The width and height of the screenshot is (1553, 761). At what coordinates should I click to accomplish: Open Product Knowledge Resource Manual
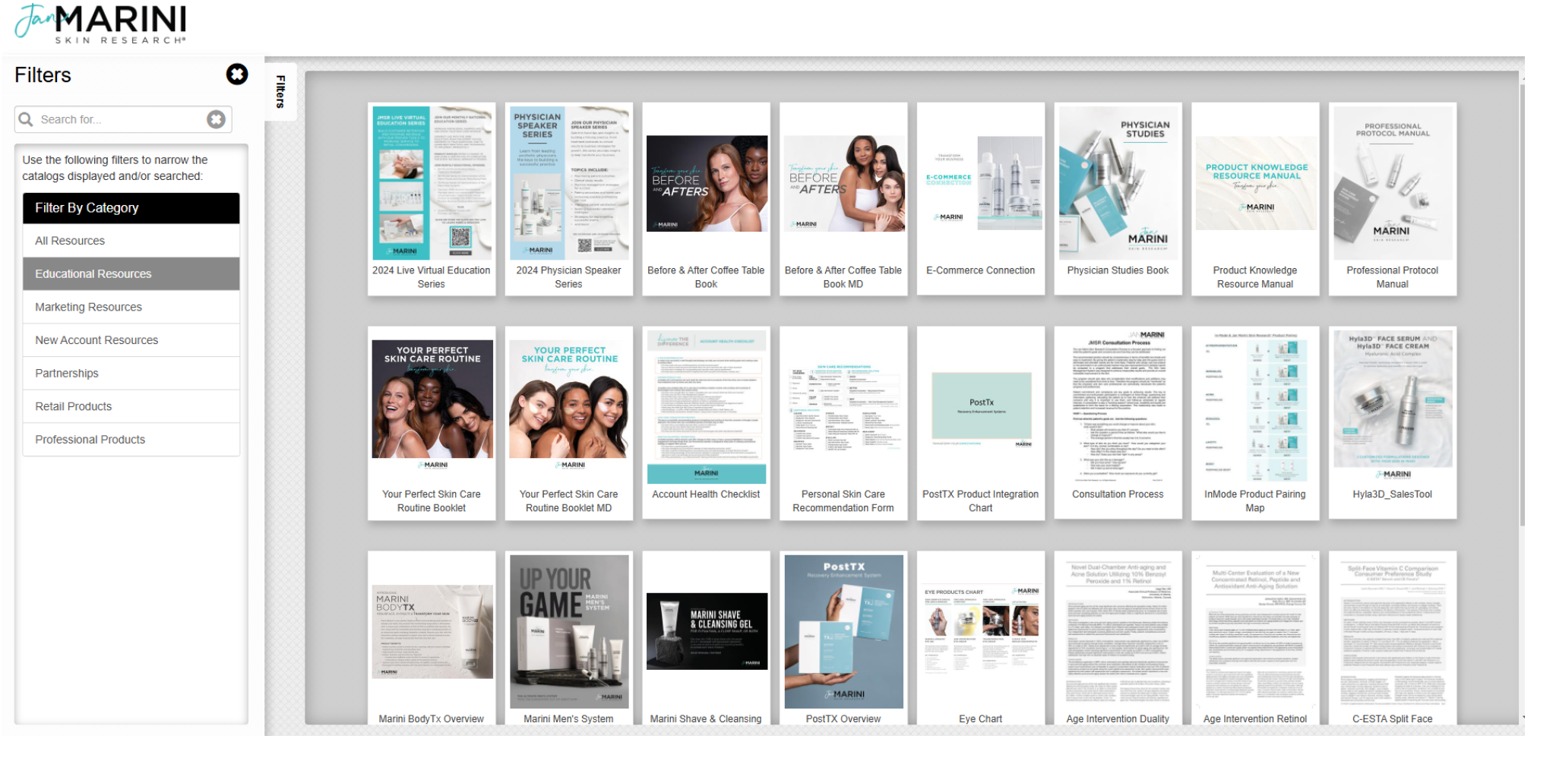pyautogui.click(x=1256, y=199)
